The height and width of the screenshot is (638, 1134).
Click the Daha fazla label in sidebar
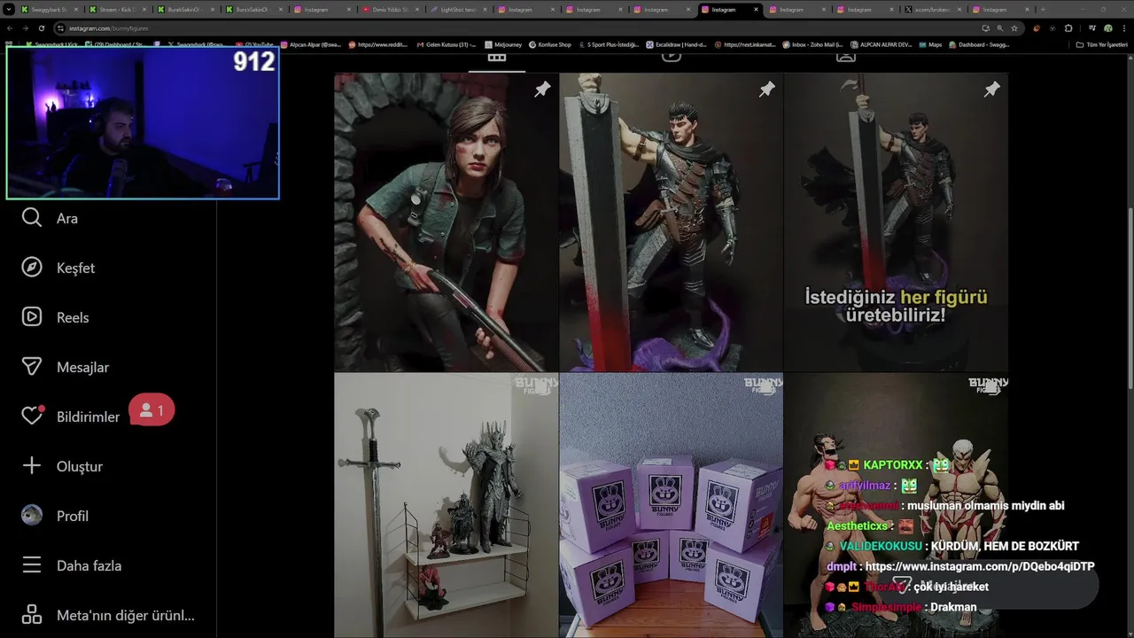coord(89,565)
